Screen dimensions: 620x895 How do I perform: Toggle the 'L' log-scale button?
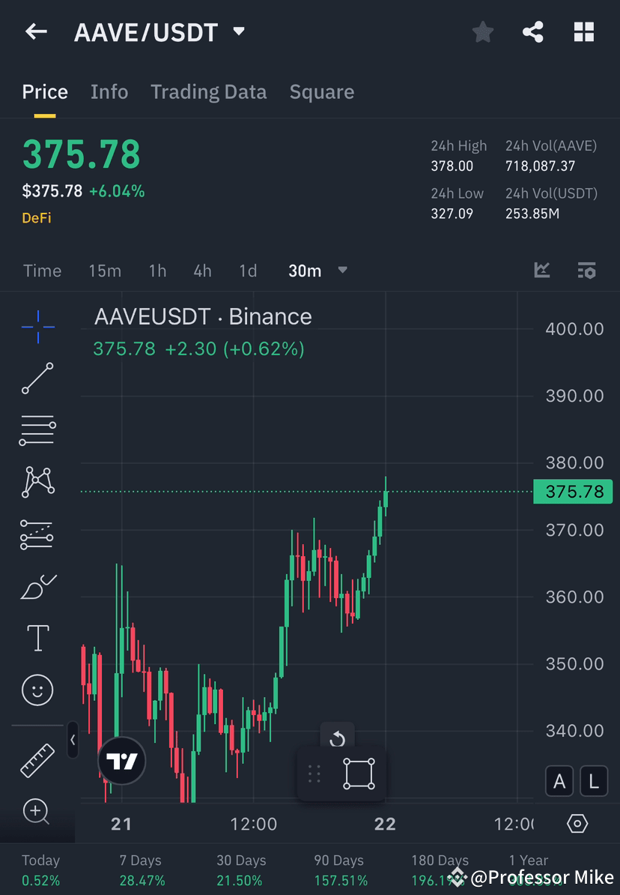coord(594,781)
